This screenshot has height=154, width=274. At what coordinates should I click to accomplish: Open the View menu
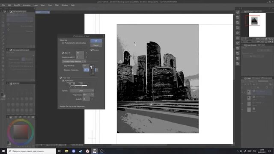(50, 5)
